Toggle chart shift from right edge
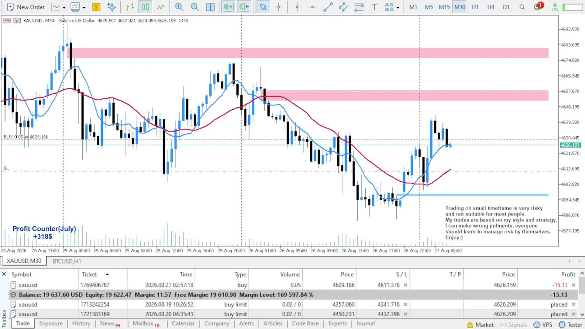 [x=244, y=7]
